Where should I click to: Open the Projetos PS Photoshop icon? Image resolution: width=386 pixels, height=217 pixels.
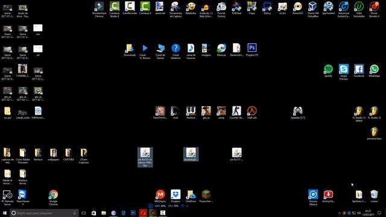point(252,50)
